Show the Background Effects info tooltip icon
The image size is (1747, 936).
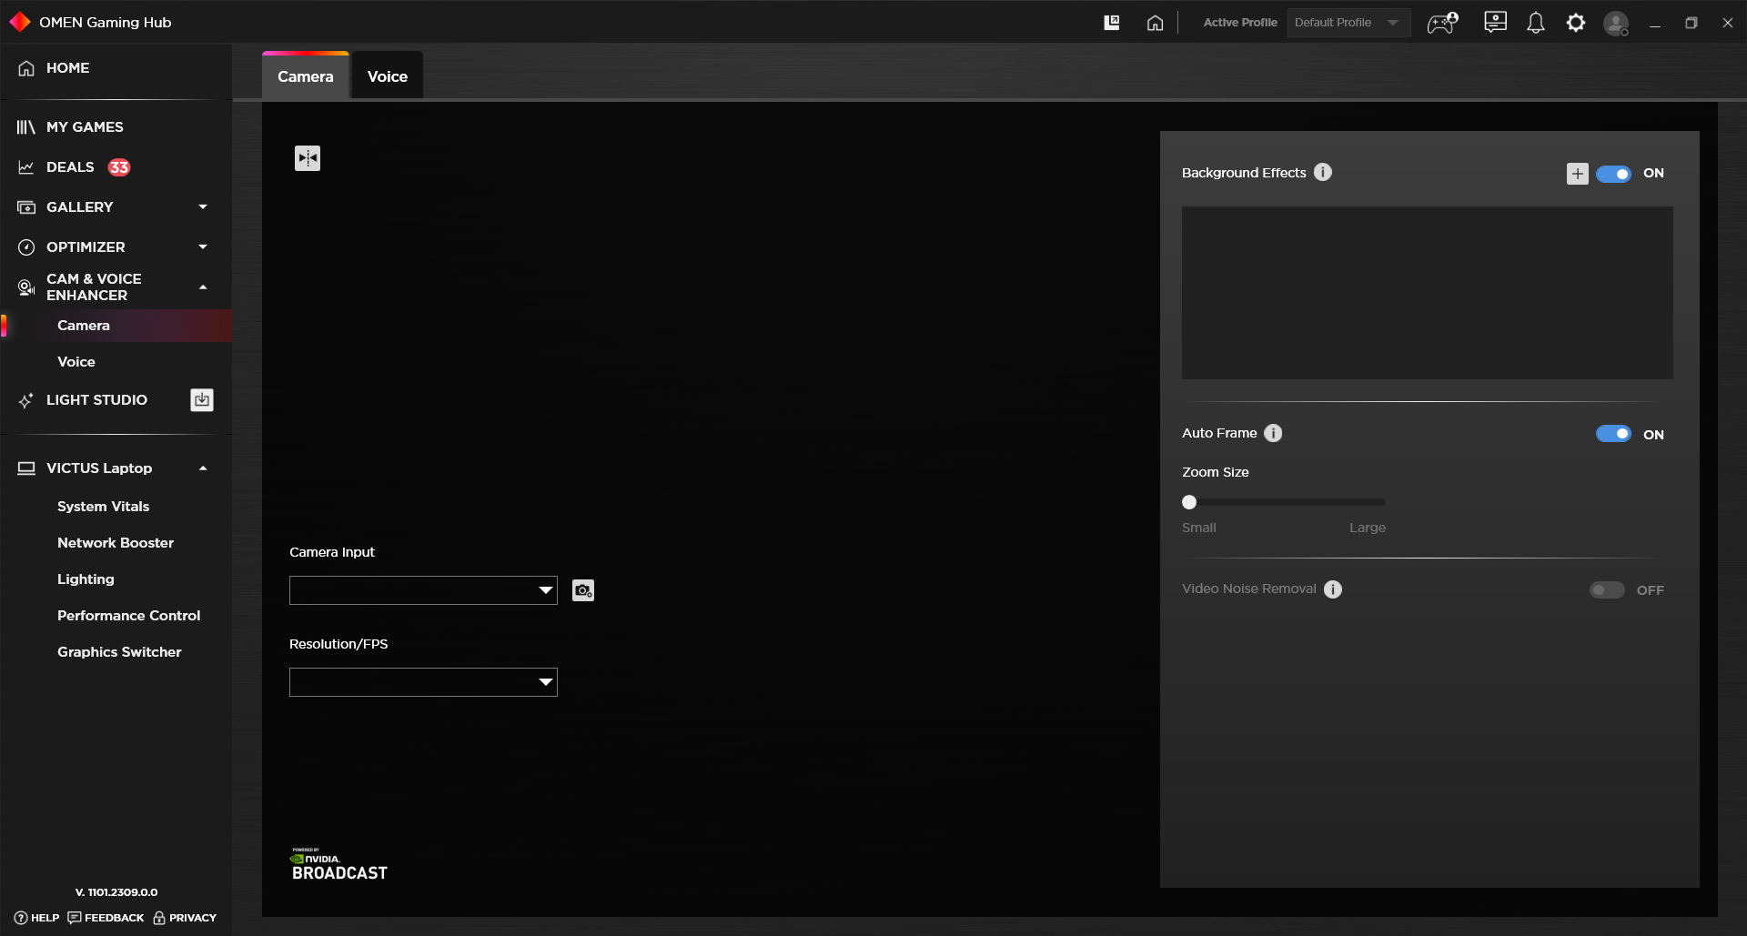pos(1323,173)
